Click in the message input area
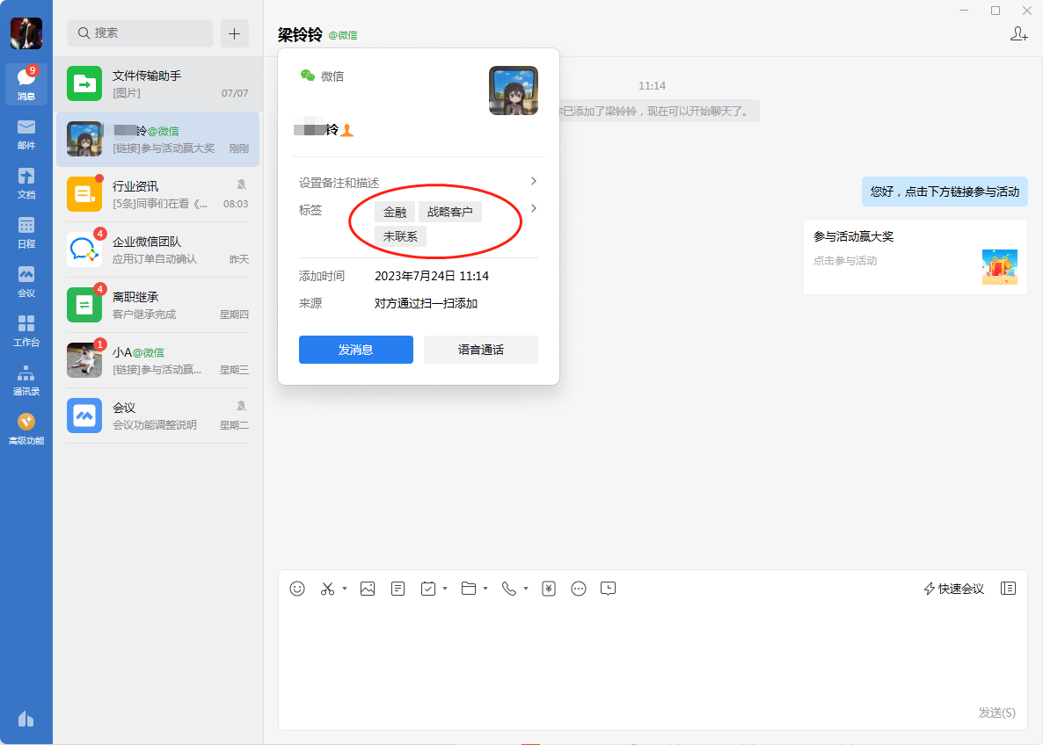The width and height of the screenshot is (1043, 745). pos(652,651)
